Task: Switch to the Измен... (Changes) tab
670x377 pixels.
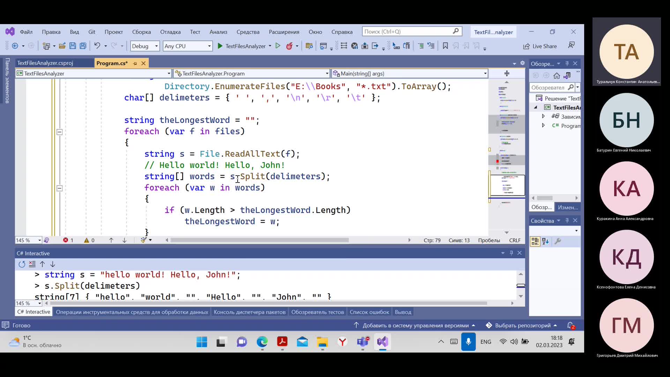Action: pyautogui.click(x=568, y=207)
